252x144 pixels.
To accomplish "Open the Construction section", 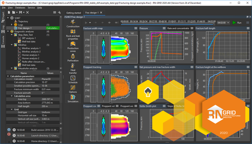I will click(73, 23).
